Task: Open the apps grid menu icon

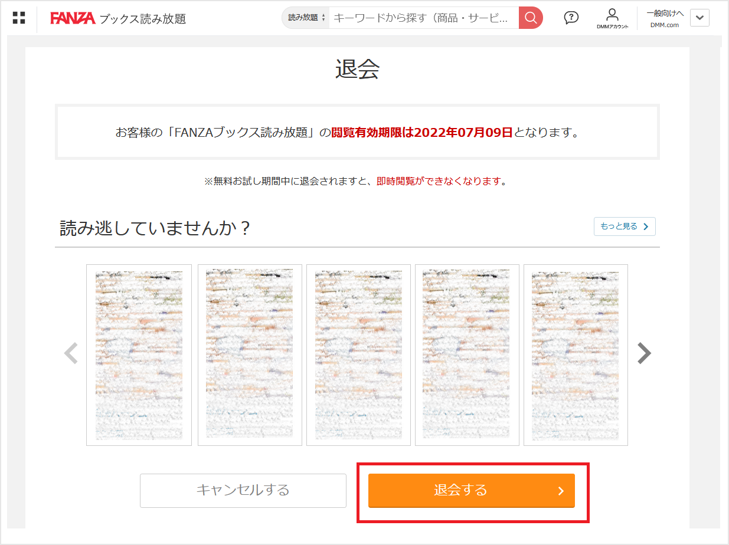Action: point(19,18)
